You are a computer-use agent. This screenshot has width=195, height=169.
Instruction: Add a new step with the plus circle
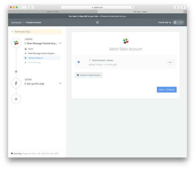[16, 99]
